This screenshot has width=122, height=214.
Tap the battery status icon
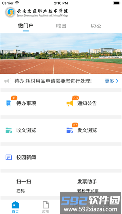[117, 3]
